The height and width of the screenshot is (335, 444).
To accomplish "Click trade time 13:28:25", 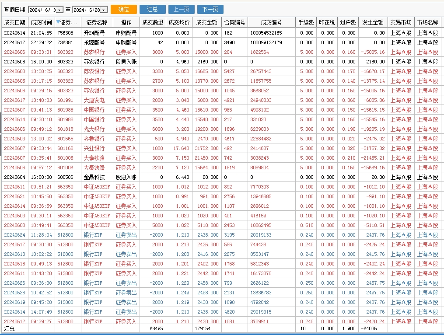I will click(x=42, y=71).
